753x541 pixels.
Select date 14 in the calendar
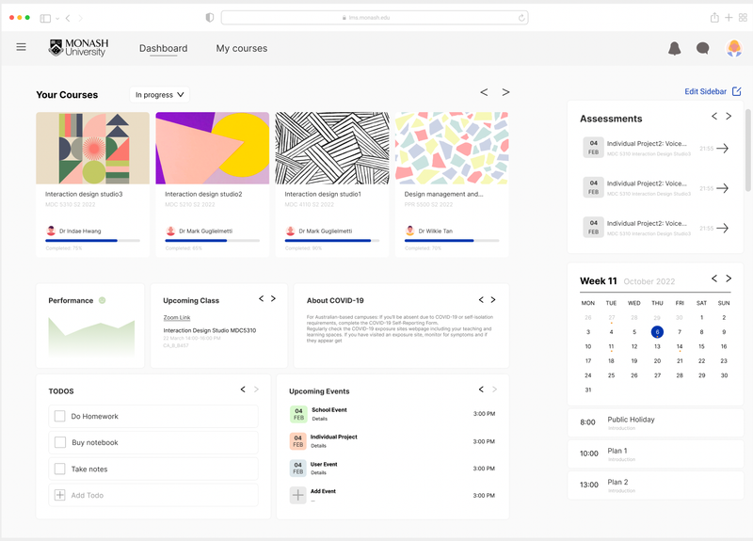[680, 346]
